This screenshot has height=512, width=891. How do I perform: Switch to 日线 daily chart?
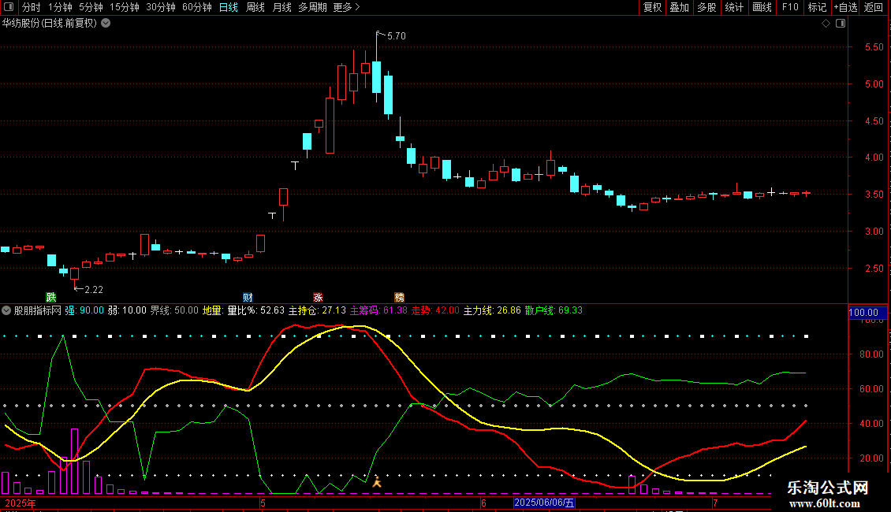click(229, 7)
